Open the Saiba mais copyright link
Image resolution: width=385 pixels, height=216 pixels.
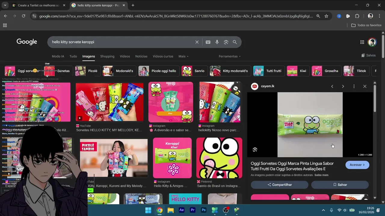click(322, 175)
